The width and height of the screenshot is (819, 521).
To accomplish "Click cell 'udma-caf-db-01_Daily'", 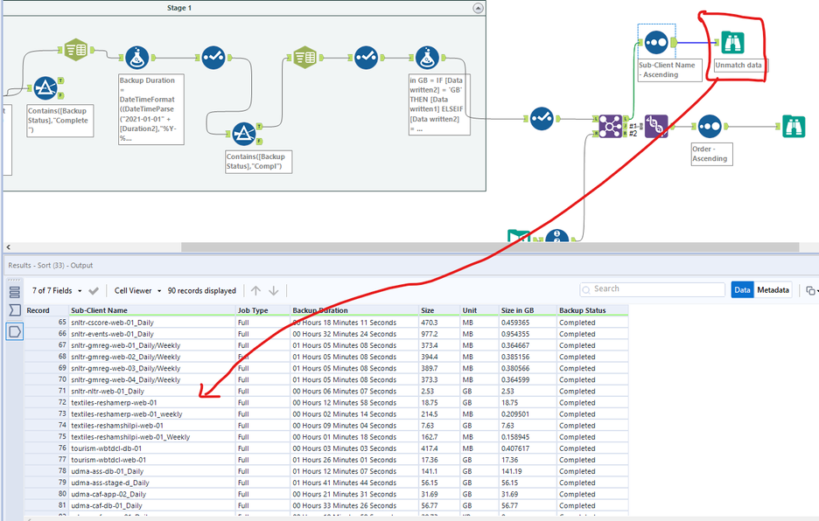I will pyautogui.click(x=152, y=506).
